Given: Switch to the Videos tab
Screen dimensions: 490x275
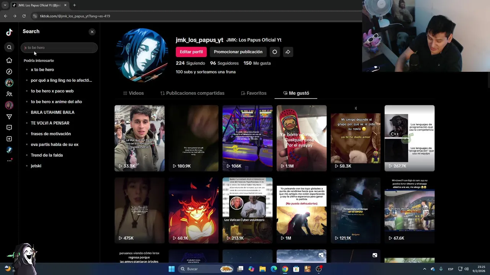Looking at the screenshot, I should click(134, 93).
